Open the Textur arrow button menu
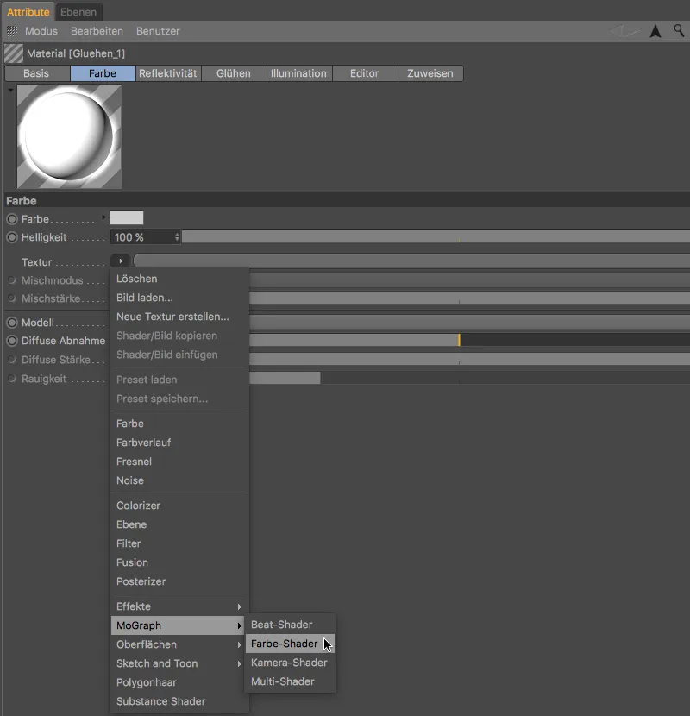This screenshot has width=690, height=716. 121,261
